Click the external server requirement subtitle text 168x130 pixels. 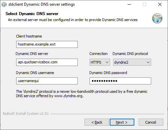point(73,20)
